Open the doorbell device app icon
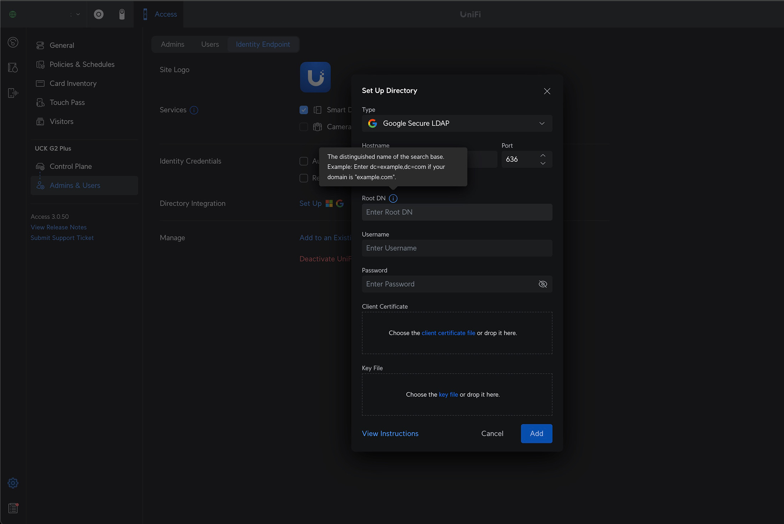This screenshot has height=524, width=784. click(x=122, y=14)
